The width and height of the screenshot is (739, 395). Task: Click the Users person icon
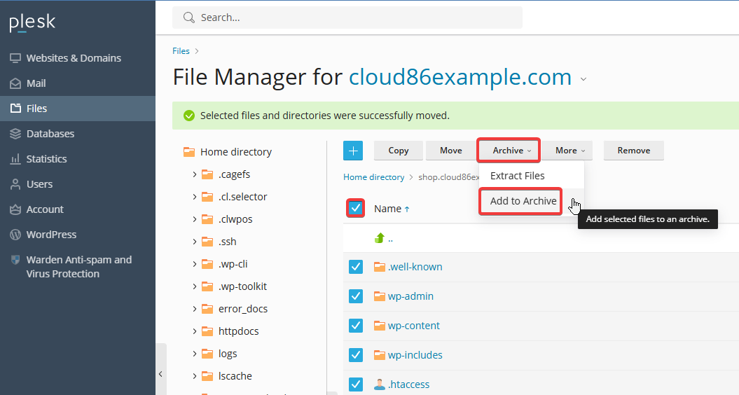[15, 184]
